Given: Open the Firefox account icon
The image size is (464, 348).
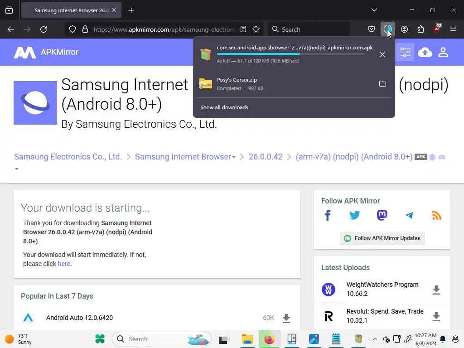Looking at the screenshot, I should coord(404,29).
